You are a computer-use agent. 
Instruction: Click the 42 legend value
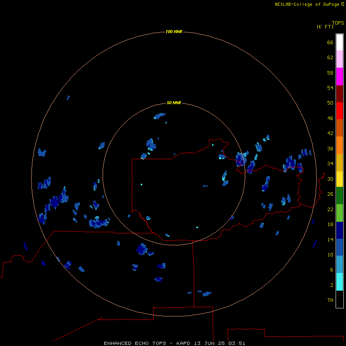click(330, 133)
